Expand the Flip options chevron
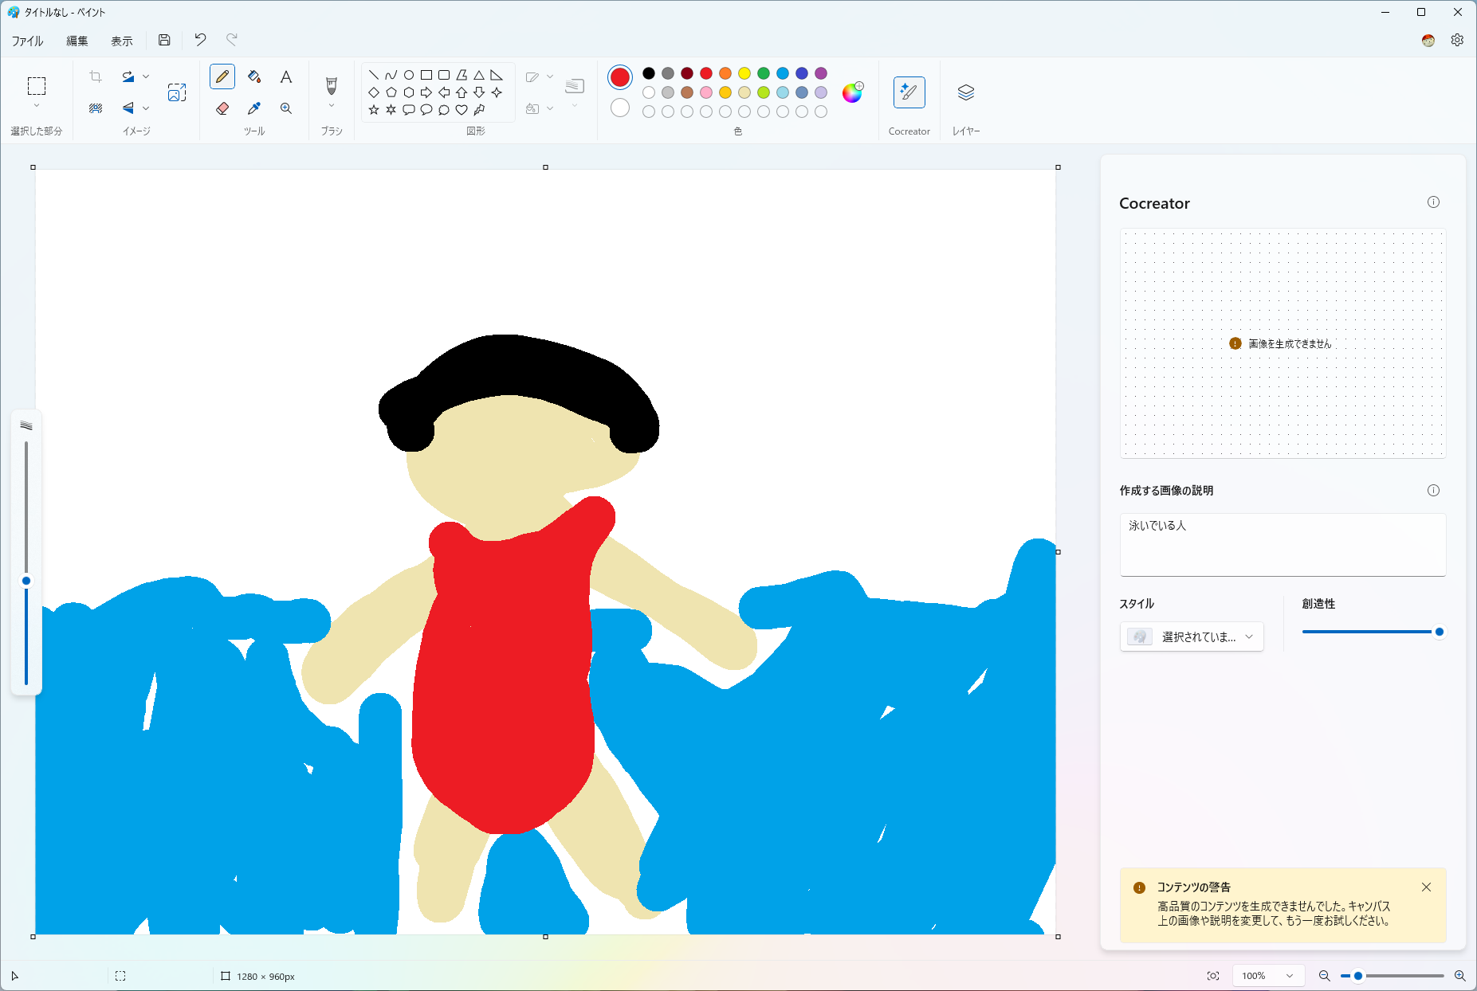The width and height of the screenshot is (1477, 991). 146,108
